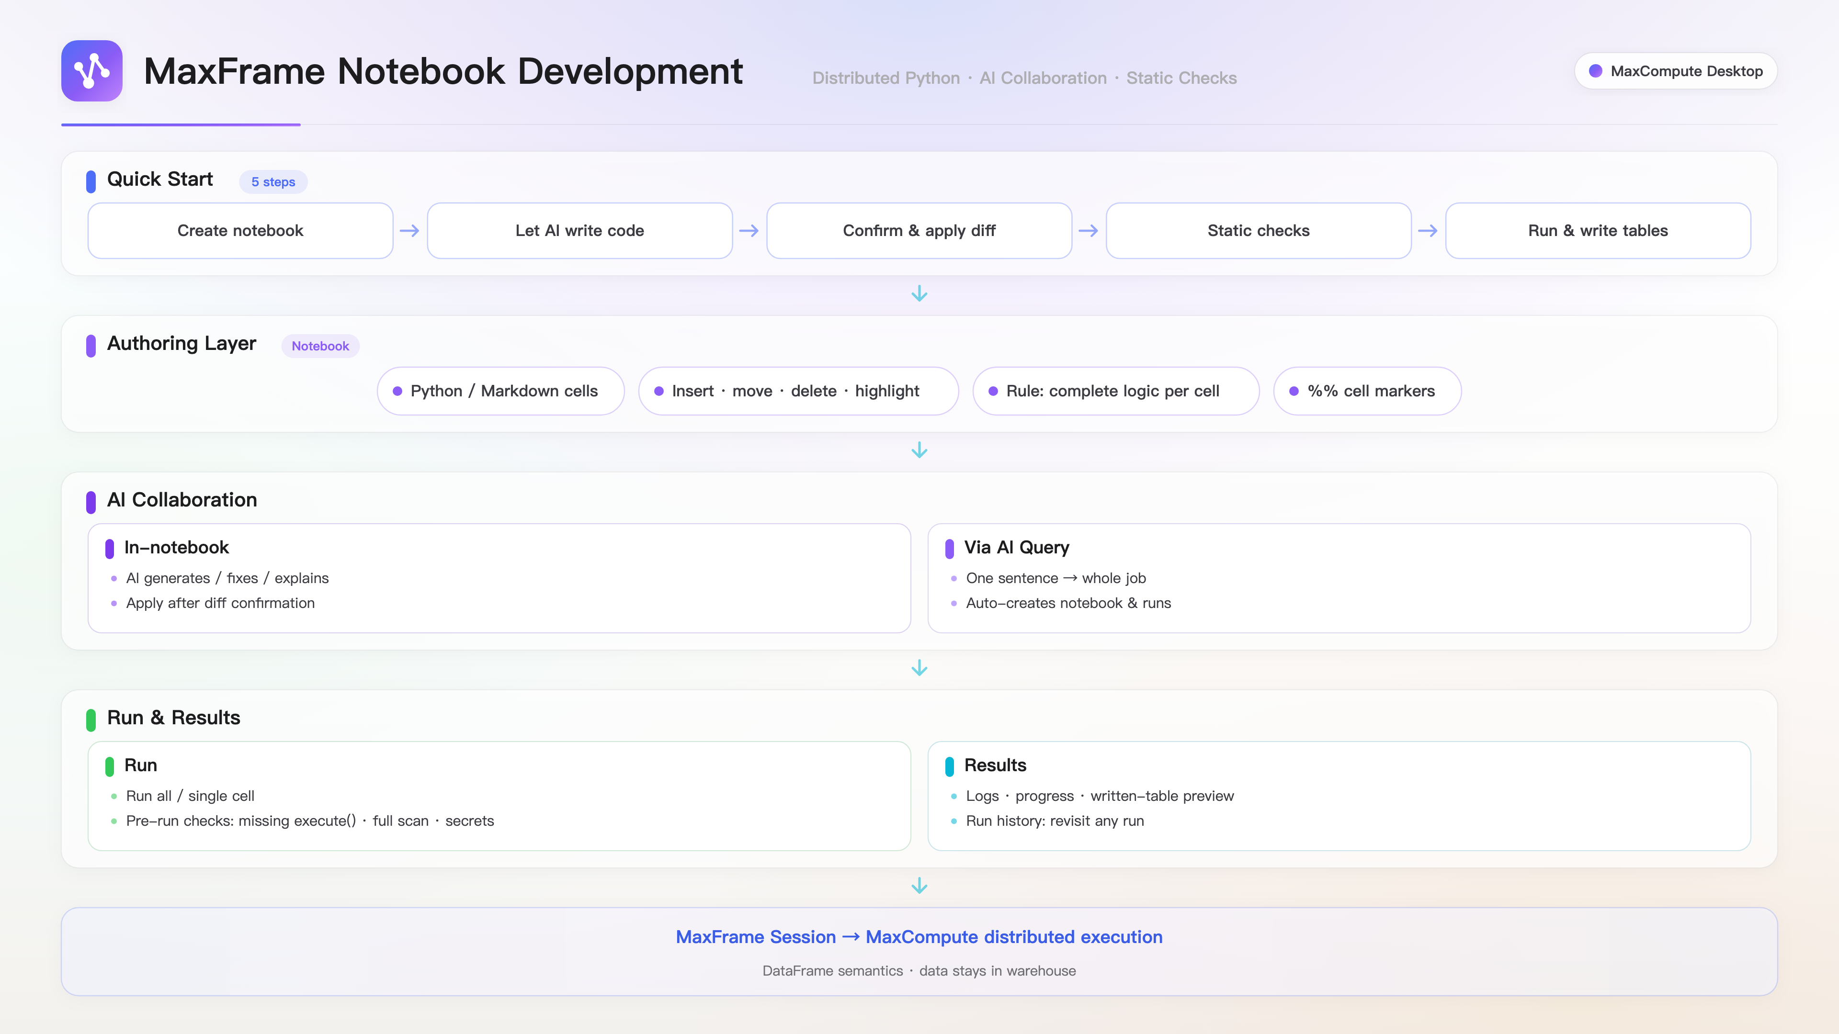
Task: Click MaxFrame Session → MaxCompute distributed execution link
Action: pyautogui.click(x=919, y=937)
